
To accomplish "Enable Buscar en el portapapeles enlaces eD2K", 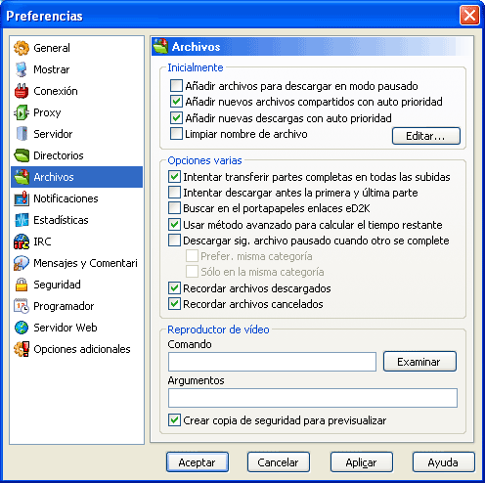I will click(x=174, y=208).
